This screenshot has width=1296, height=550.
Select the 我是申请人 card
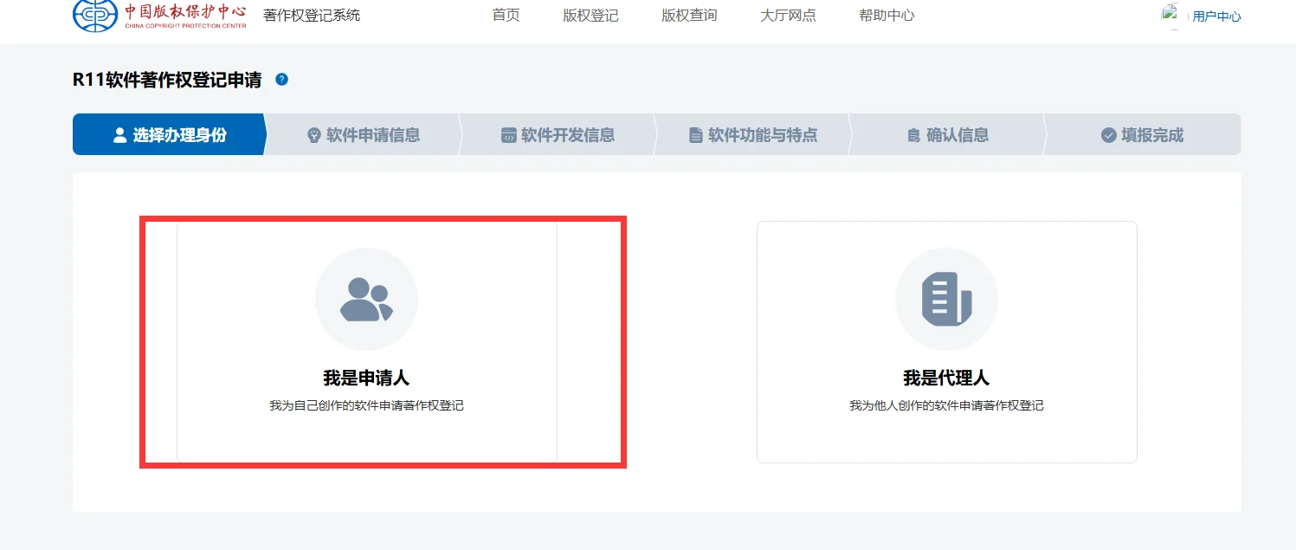coord(366,342)
